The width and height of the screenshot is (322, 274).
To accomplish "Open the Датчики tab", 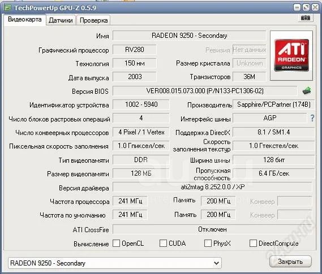I will tap(61, 20).
